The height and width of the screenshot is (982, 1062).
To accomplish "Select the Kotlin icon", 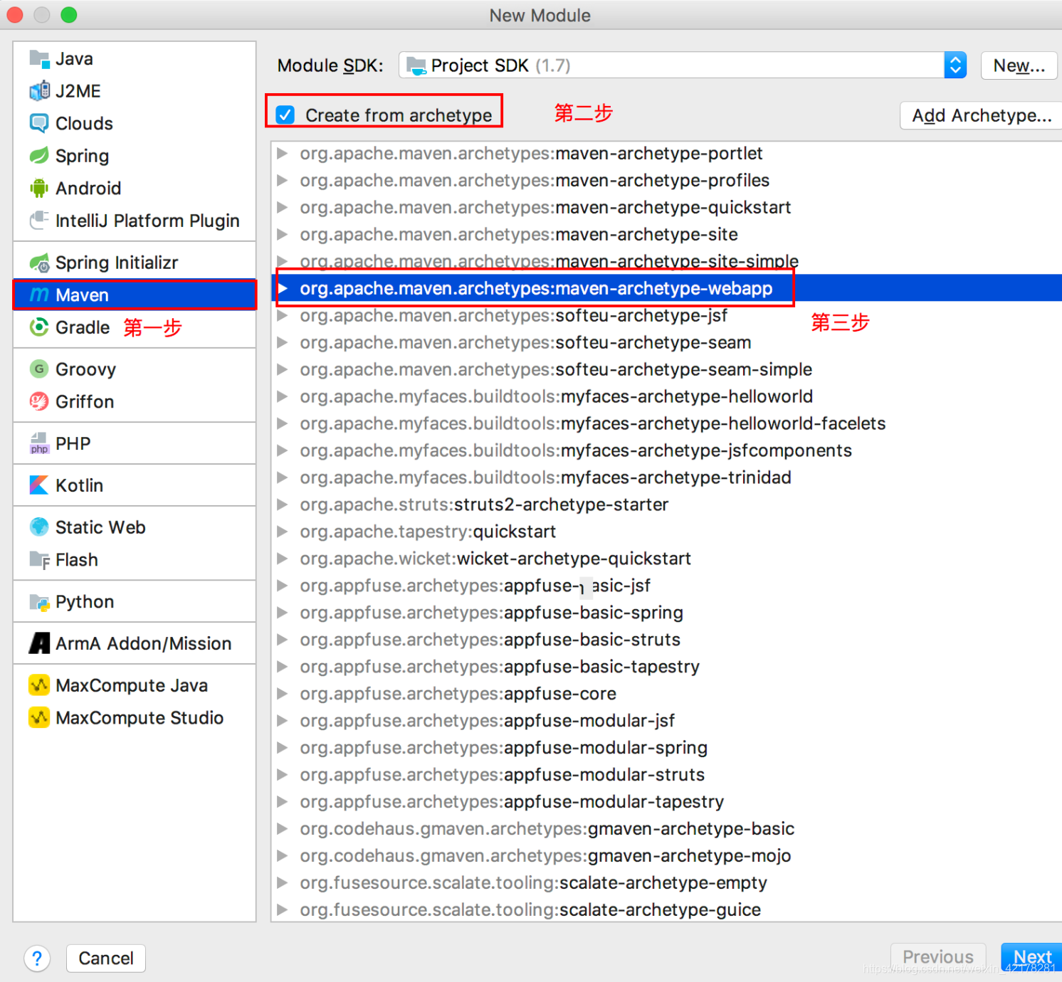I will pyautogui.click(x=39, y=485).
